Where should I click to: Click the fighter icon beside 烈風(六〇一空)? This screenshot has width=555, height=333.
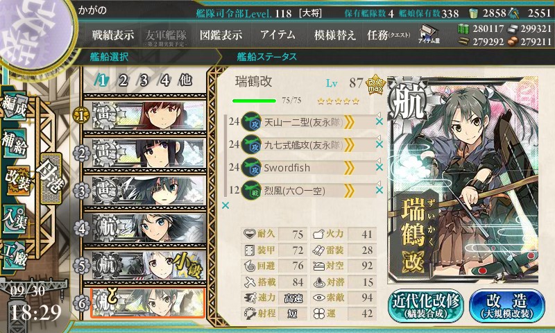252,190
